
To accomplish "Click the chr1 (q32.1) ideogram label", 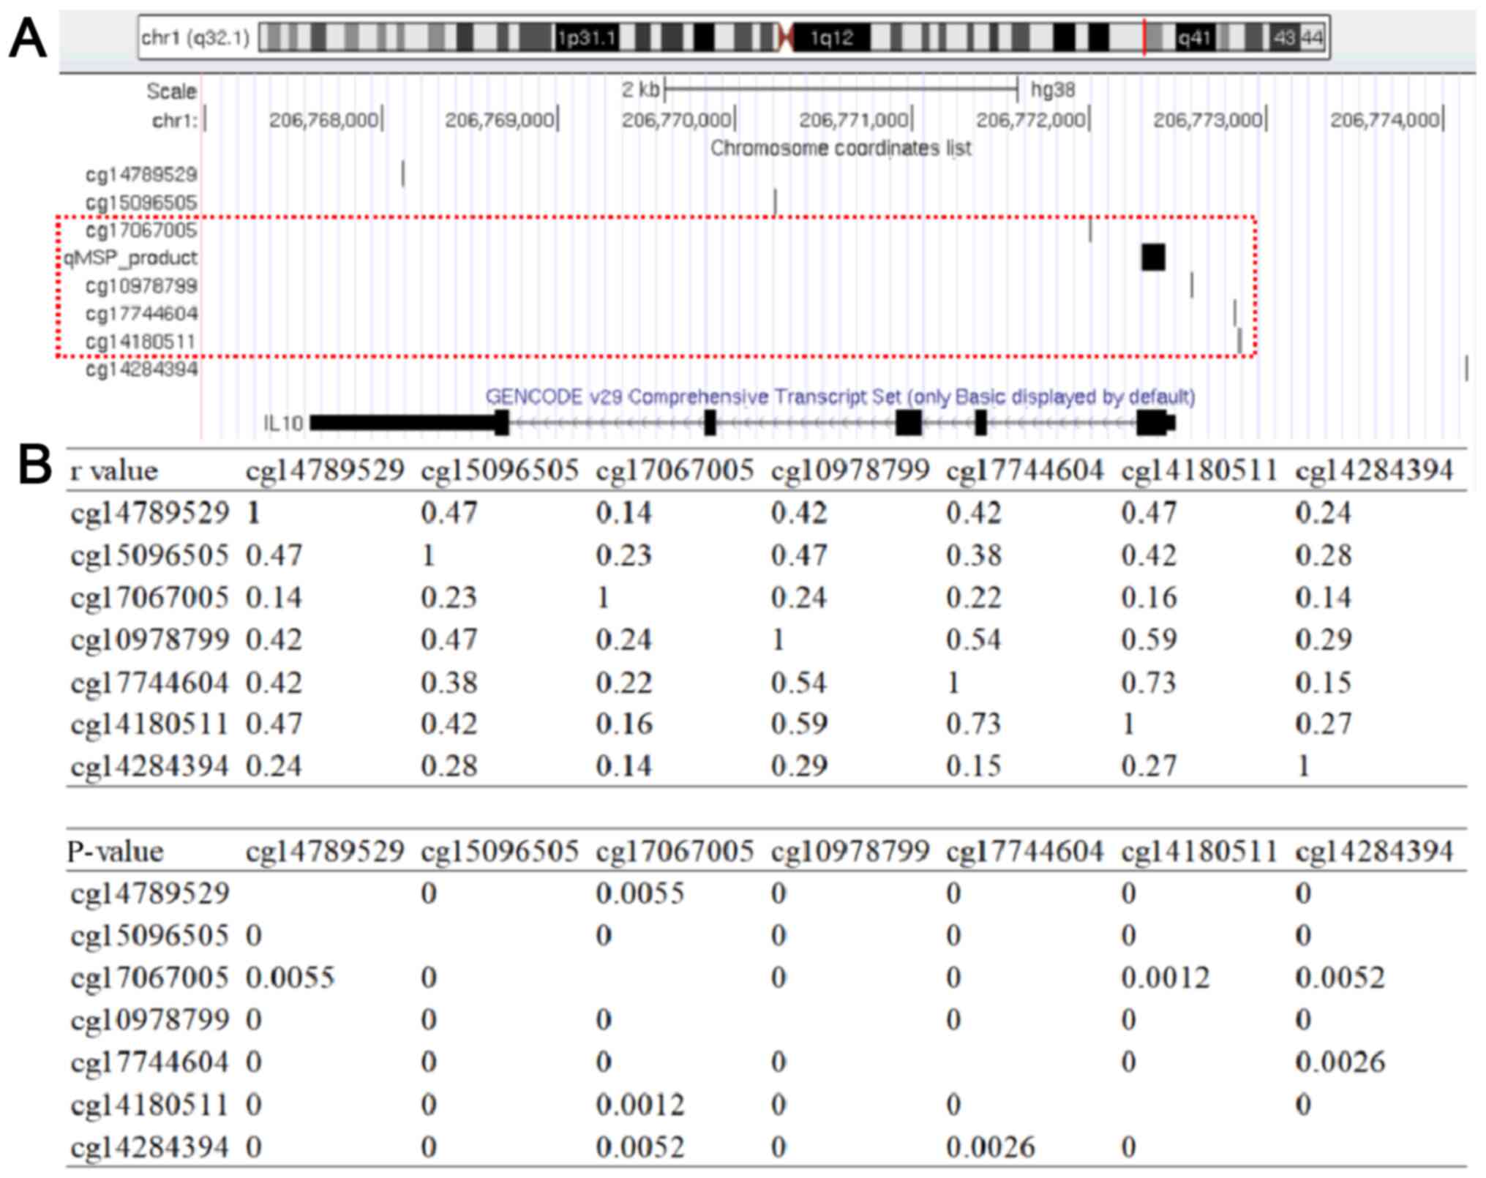I will tap(195, 37).
